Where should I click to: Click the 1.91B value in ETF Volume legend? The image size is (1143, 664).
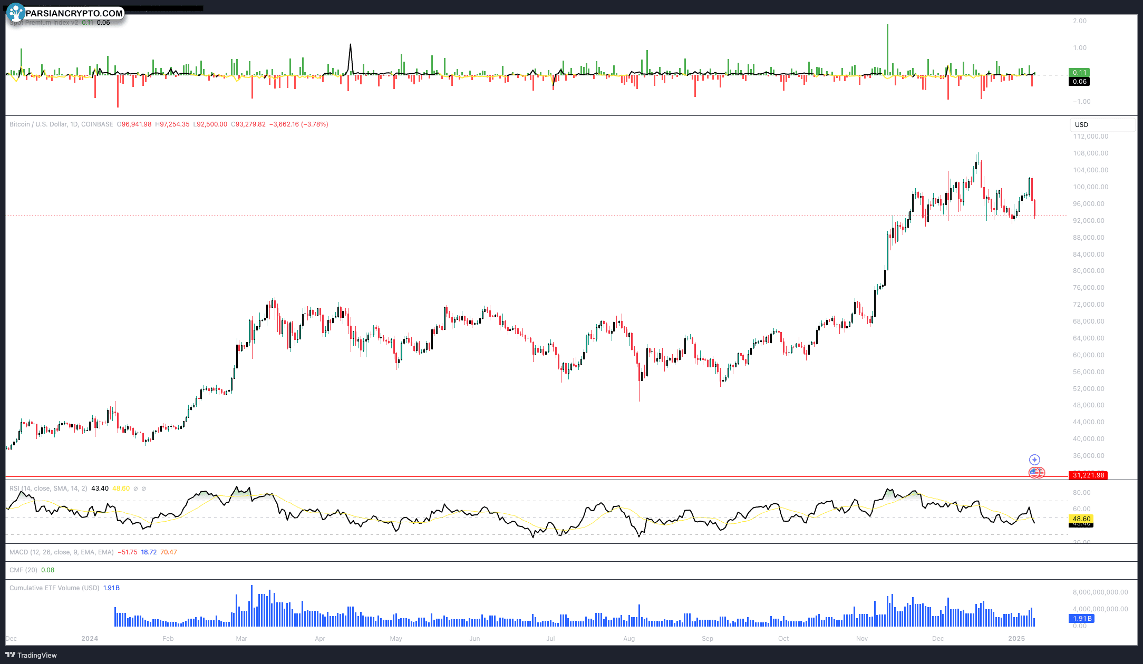[x=111, y=588]
